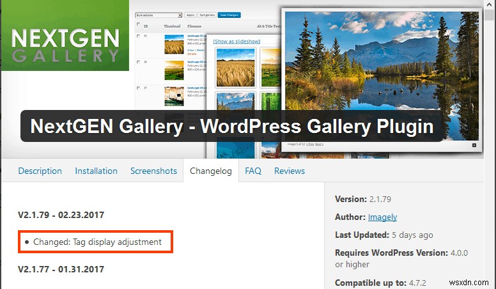Click the NextGEN Gallery logo
The height and width of the screenshot is (289, 496).
click(x=65, y=35)
